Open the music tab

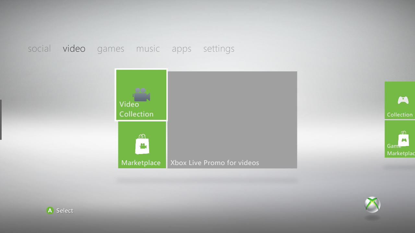click(x=148, y=49)
